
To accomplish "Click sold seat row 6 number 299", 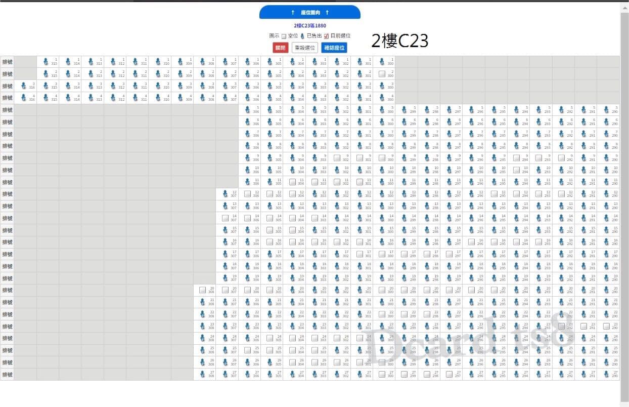I will tap(405, 122).
